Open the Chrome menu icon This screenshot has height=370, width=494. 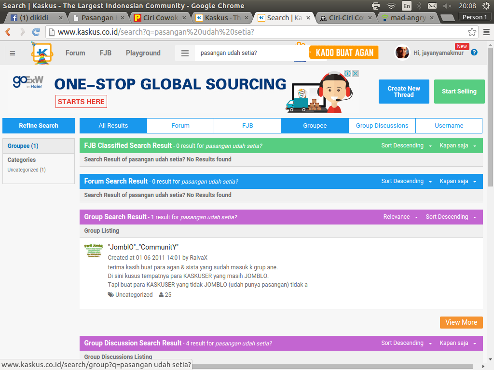coord(486,32)
